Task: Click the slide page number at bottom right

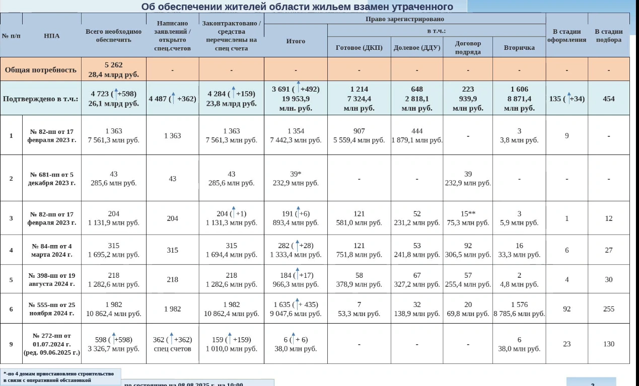Action: pyautogui.click(x=592, y=384)
